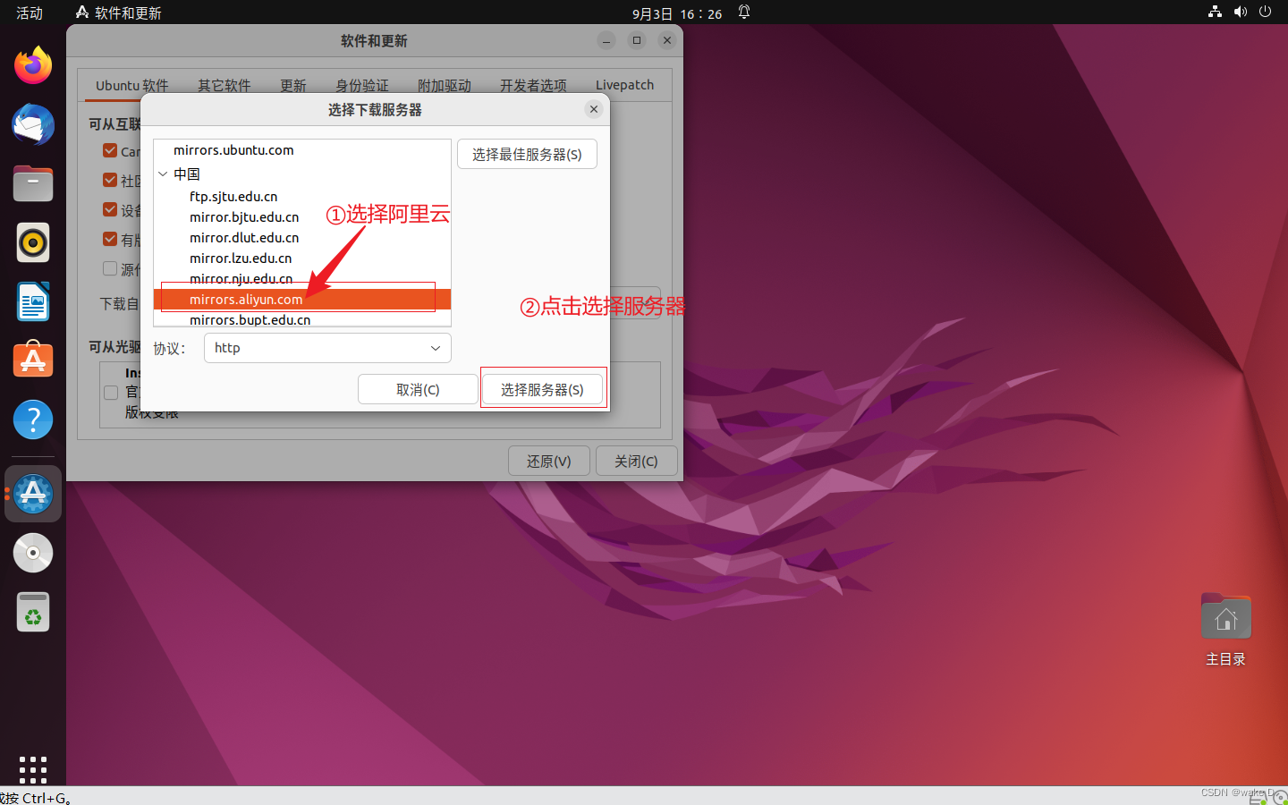Select mirror.dlut.edu.cn mirror
The width and height of the screenshot is (1288, 805).
[302, 238]
